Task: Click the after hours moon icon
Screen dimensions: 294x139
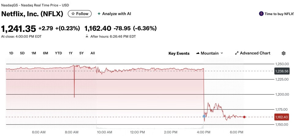Action: click(87, 36)
